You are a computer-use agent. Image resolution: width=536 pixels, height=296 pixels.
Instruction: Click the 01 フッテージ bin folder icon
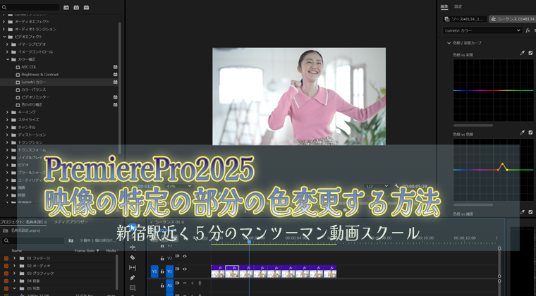[22, 258]
